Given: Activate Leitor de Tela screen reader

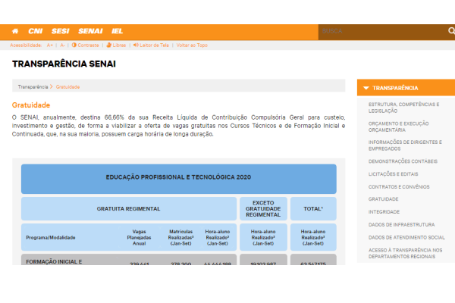Looking at the screenshot, I should pos(151,45).
